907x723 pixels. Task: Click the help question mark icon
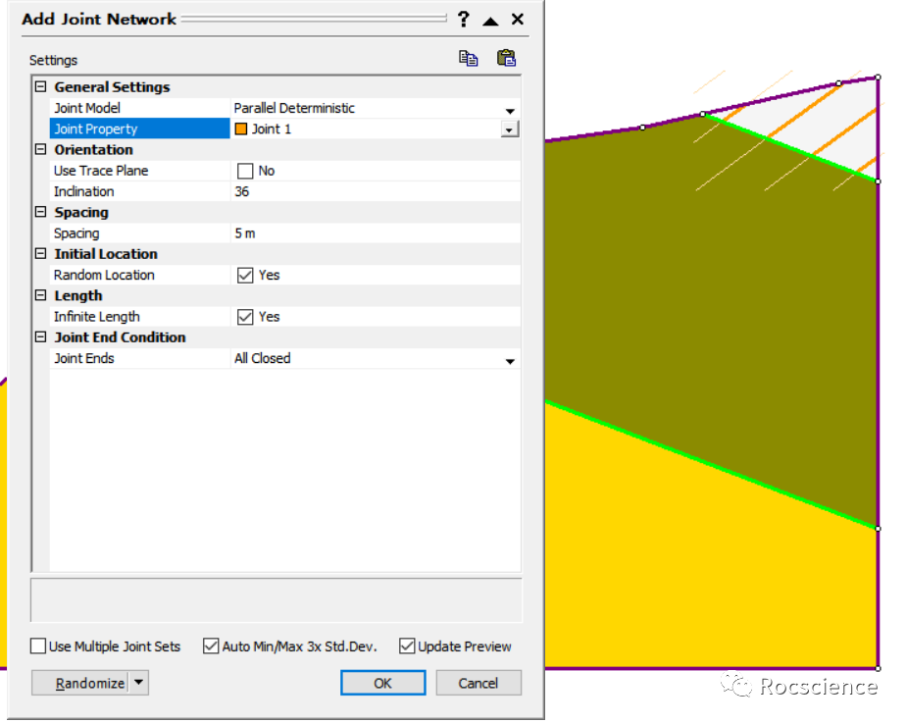464,20
